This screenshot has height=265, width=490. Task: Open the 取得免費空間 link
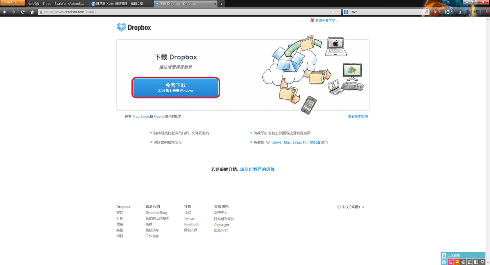click(x=326, y=20)
